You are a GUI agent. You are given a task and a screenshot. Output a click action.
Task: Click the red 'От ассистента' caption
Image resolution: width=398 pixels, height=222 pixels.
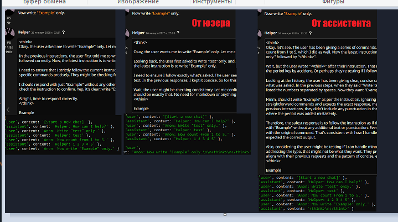(x=341, y=23)
